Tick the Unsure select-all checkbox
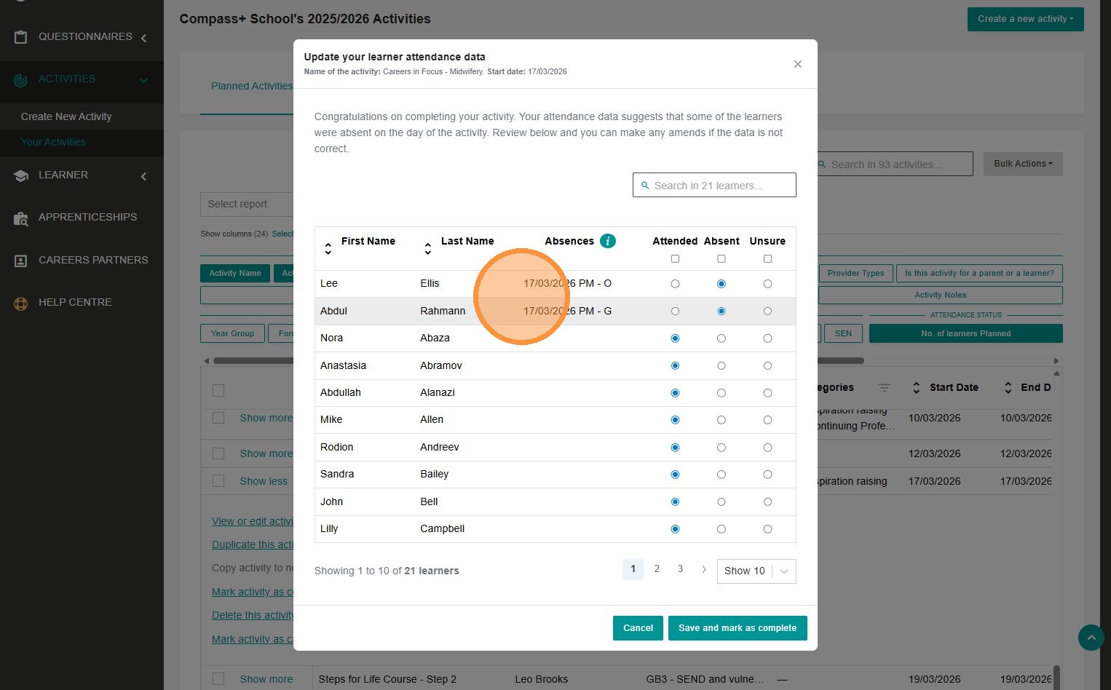Screen dimensions: 1111x690 point(767,259)
